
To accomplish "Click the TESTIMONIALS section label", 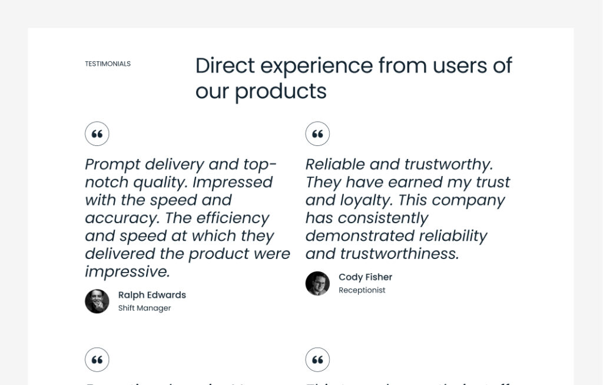I will (x=108, y=64).
